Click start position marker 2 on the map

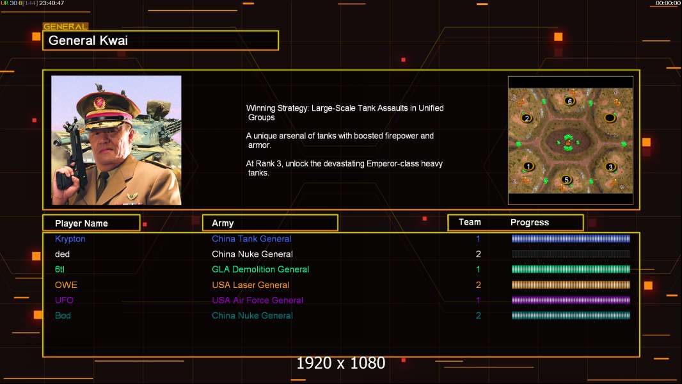click(527, 118)
